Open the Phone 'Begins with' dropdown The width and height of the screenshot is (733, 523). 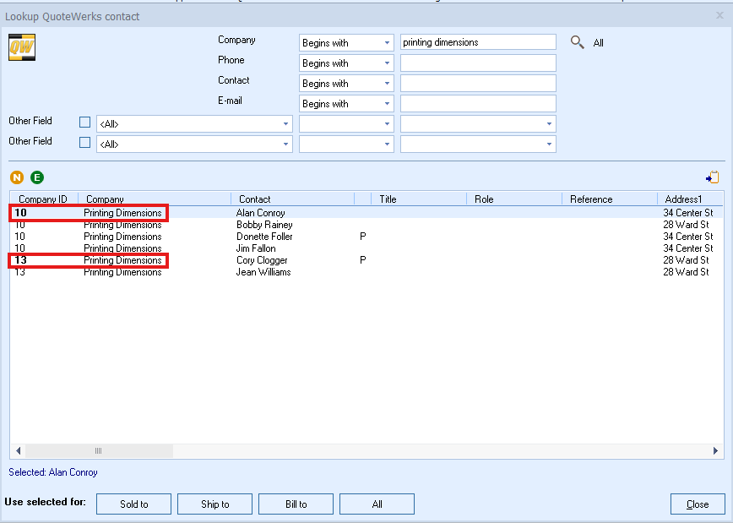click(346, 63)
